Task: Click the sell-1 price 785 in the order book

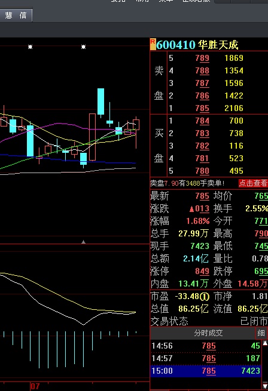Action: coord(202,108)
